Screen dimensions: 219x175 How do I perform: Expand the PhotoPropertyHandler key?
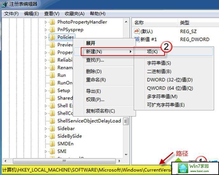[46, 22]
